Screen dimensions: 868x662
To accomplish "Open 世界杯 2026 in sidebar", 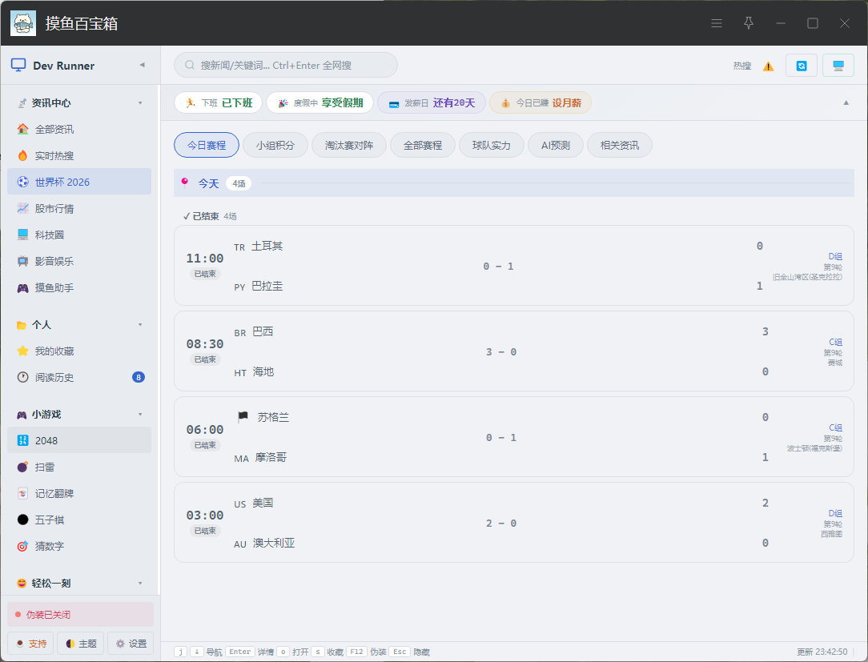I will [79, 182].
